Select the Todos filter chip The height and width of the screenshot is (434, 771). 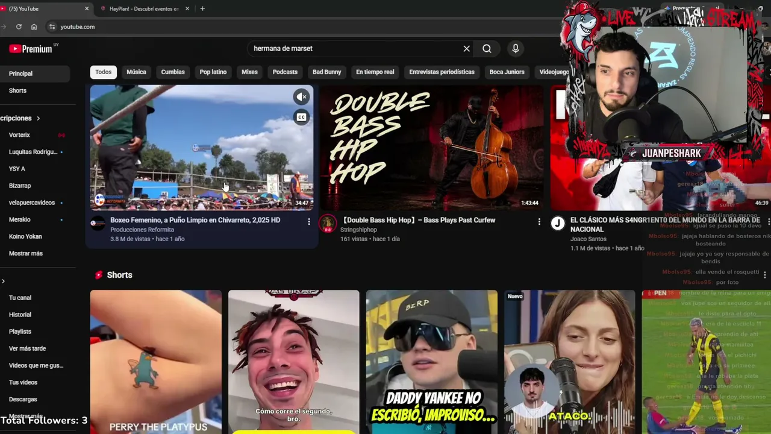pyautogui.click(x=103, y=72)
